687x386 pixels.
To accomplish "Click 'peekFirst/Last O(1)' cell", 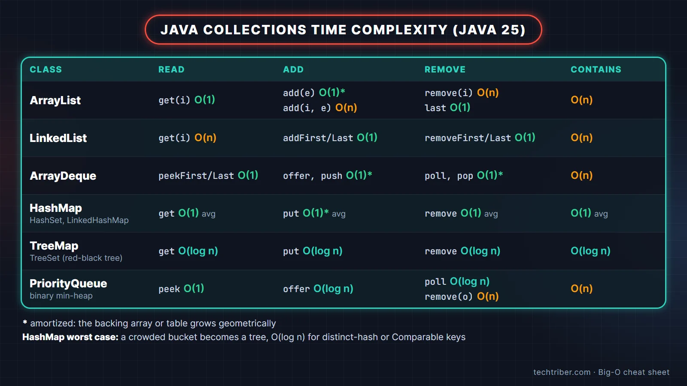I will tap(208, 175).
